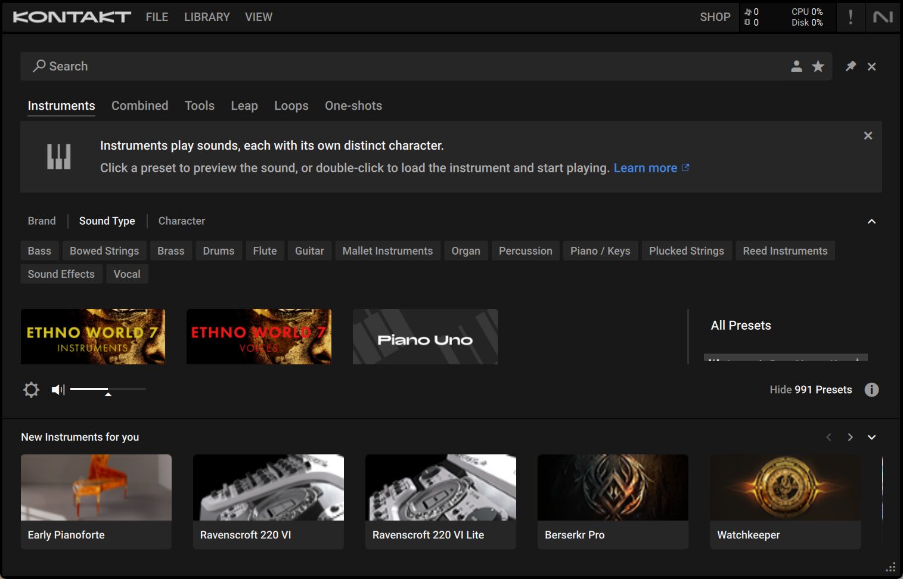Dismiss the Instruments info banner
The width and height of the screenshot is (903, 579).
coord(868,136)
